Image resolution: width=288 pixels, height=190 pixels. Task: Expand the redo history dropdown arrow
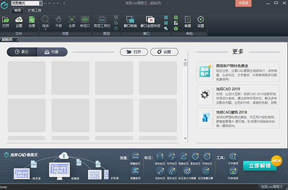coord(58,3)
